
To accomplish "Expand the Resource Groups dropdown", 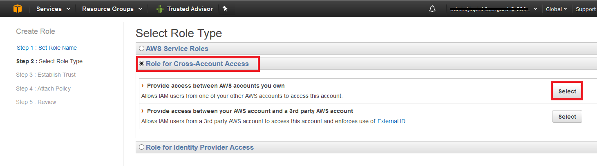I will pos(112,9).
